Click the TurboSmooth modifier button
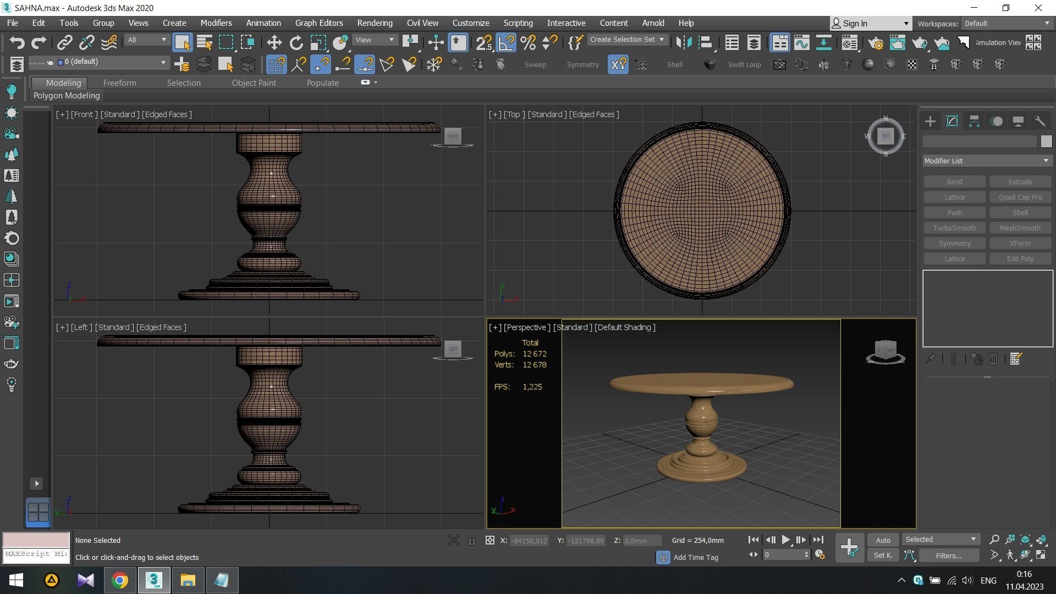Viewport: 1056px width, 594px height. [954, 228]
